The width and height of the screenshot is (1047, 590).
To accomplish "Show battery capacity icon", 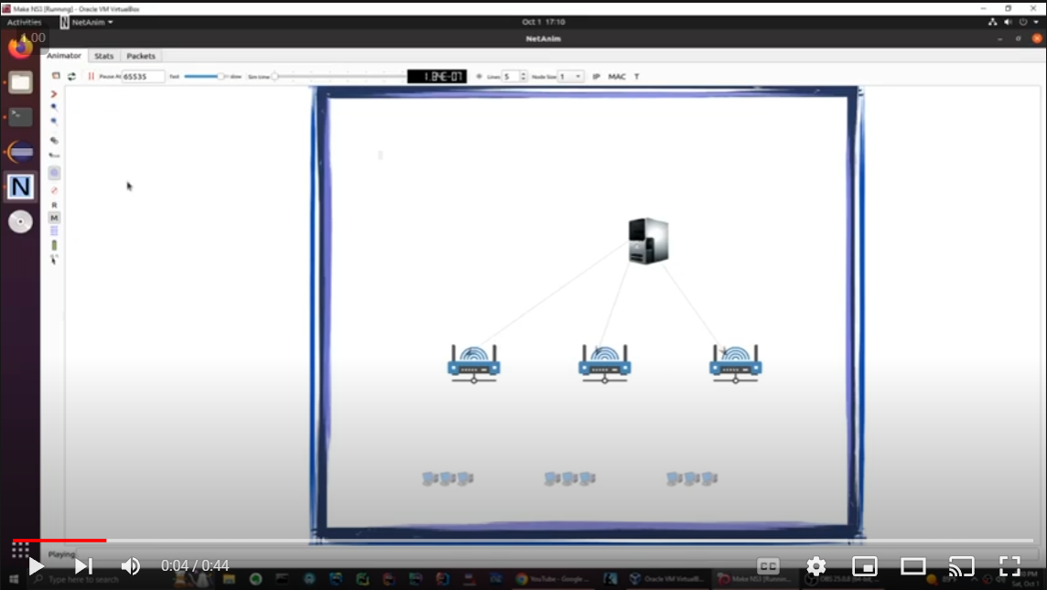I will click(54, 246).
